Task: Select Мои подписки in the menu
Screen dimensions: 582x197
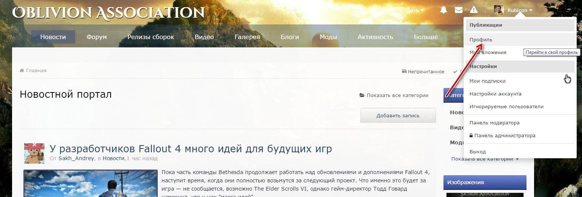Action: (x=487, y=81)
